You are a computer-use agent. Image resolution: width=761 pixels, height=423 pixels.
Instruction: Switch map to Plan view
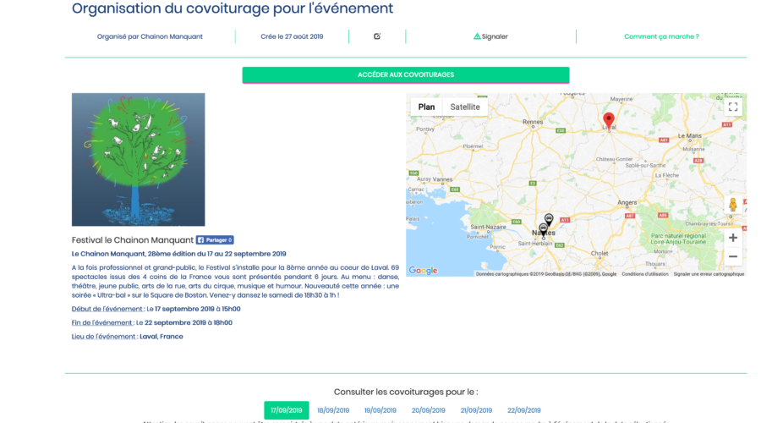pyautogui.click(x=427, y=107)
